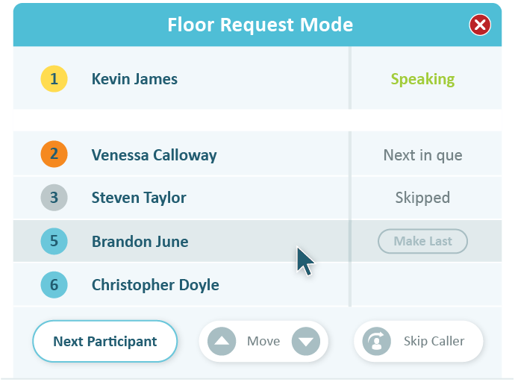Click the Skip Caller label
The width and height of the screenshot is (515, 382).
coord(434,341)
